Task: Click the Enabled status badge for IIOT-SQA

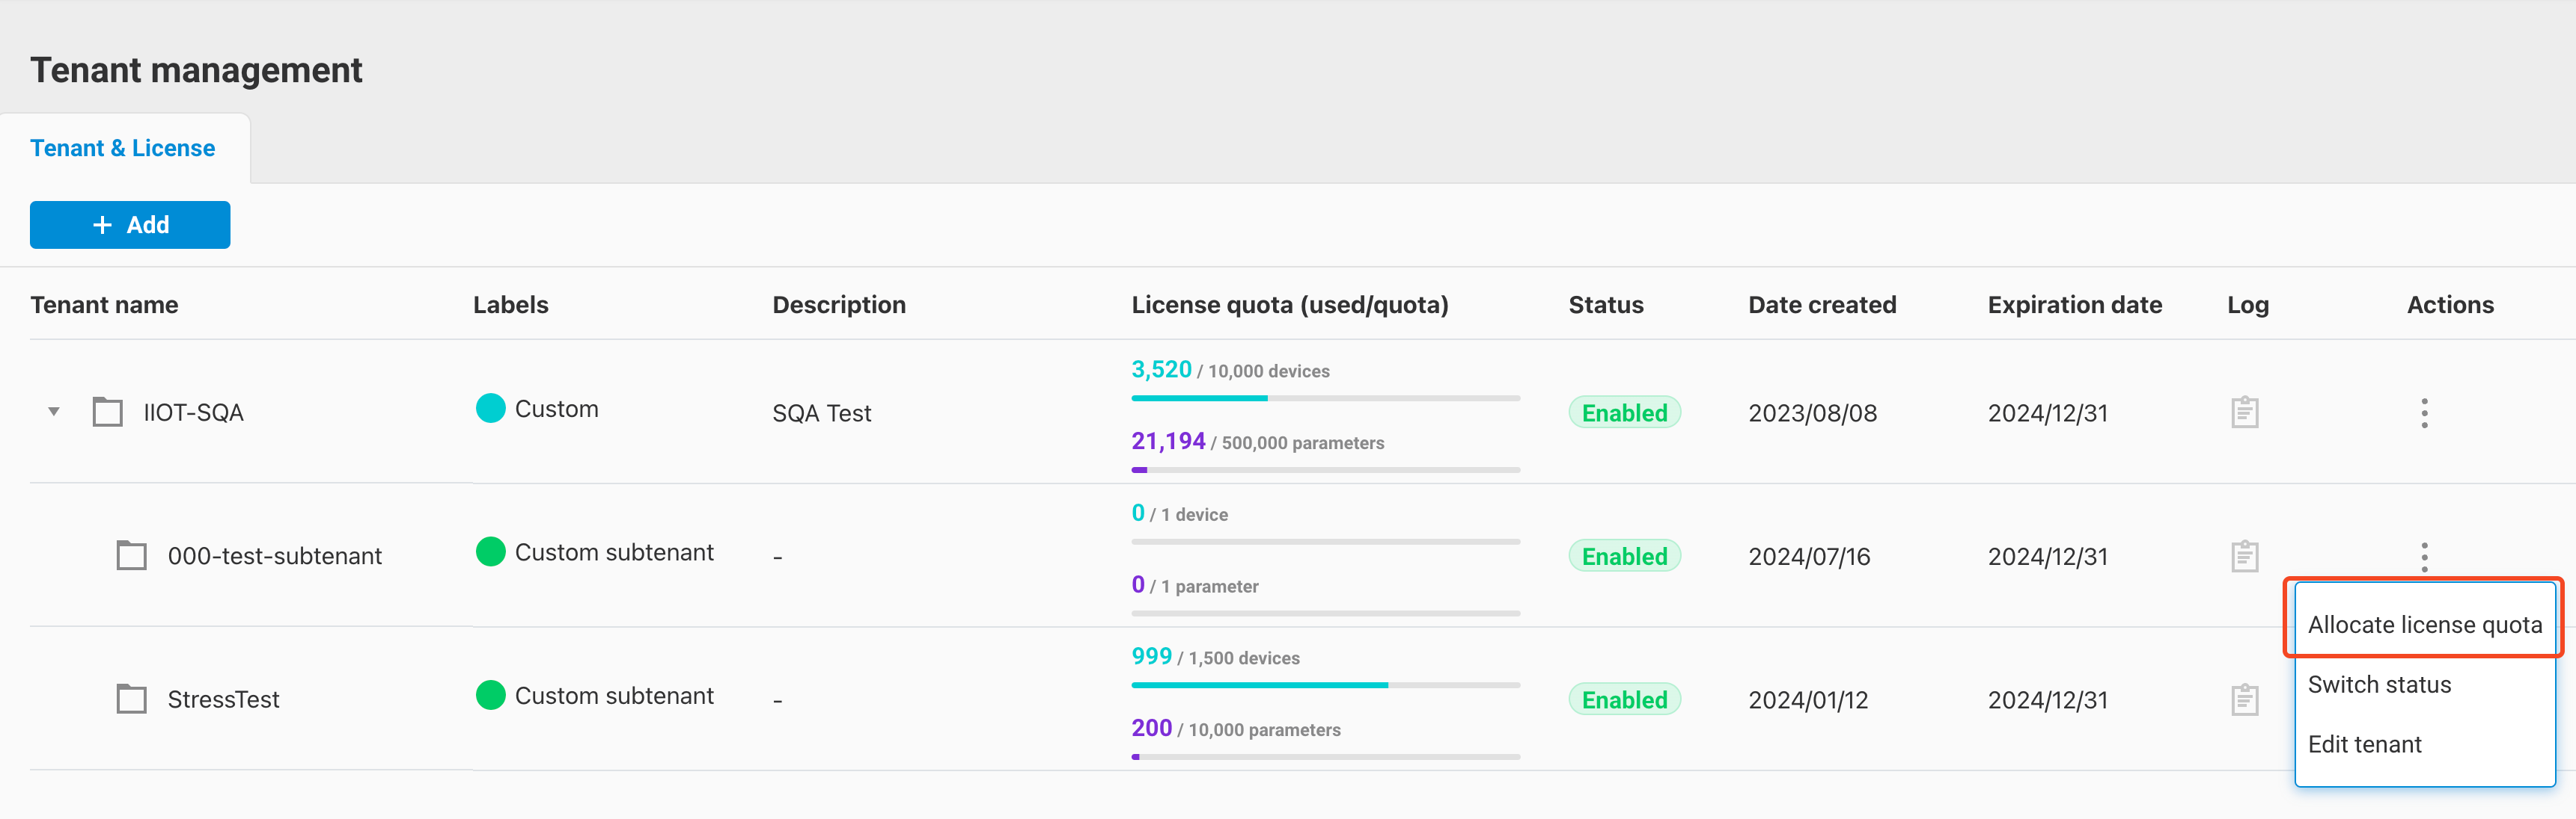Action: pyautogui.click(x=1624, y=412)
